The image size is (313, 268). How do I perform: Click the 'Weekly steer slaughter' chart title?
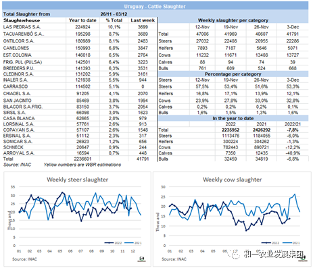point(77,180)
